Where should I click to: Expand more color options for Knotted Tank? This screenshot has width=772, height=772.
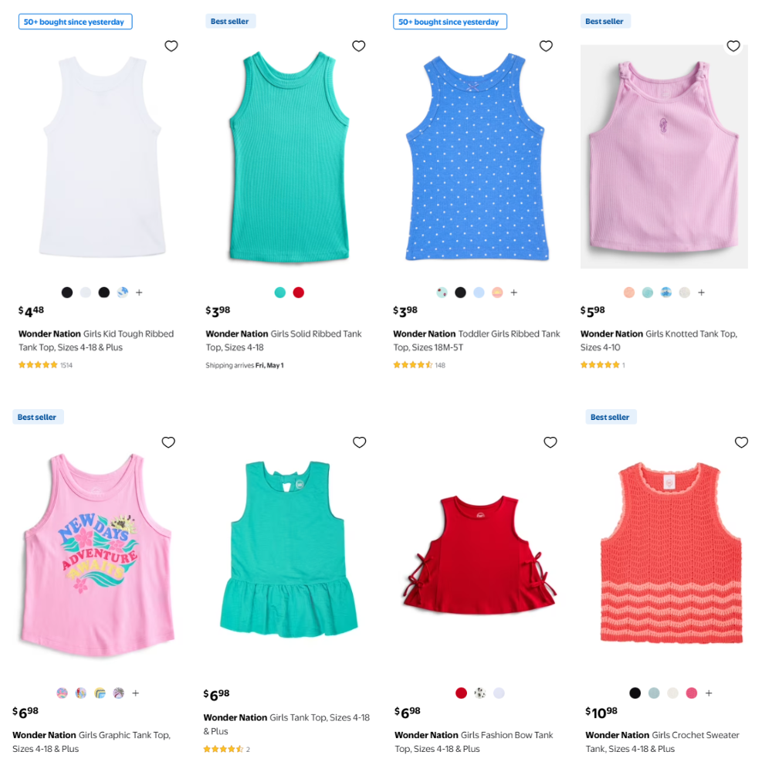point(702,293)
